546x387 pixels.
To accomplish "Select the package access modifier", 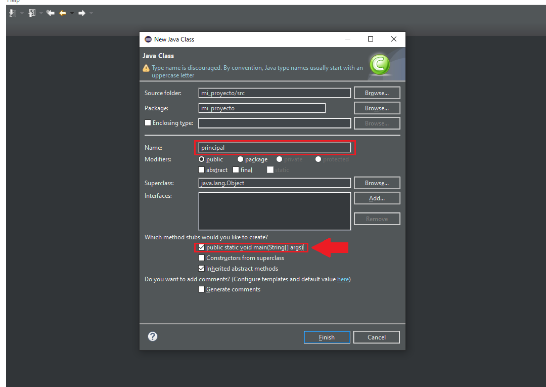I will click(x=240, y=159).
